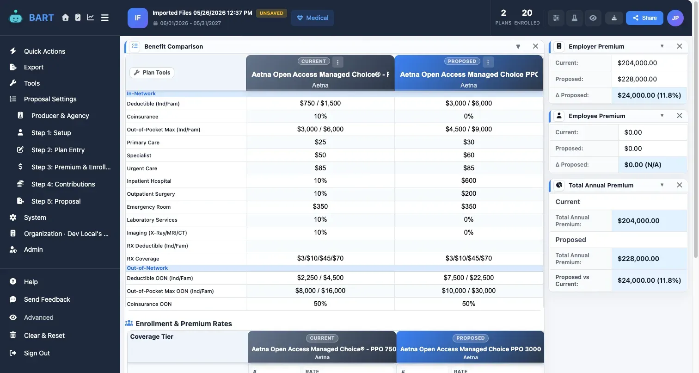
Task: Click the UNSAVED status badge
Action: 271,13
